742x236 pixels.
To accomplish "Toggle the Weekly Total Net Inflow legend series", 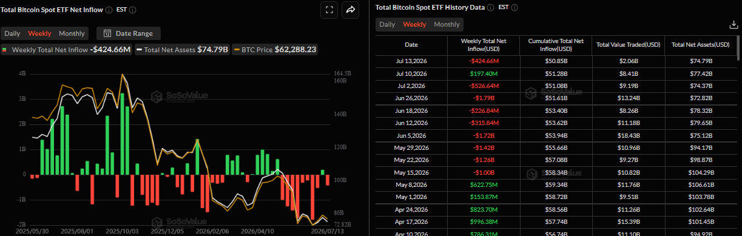I will point(66,50).
